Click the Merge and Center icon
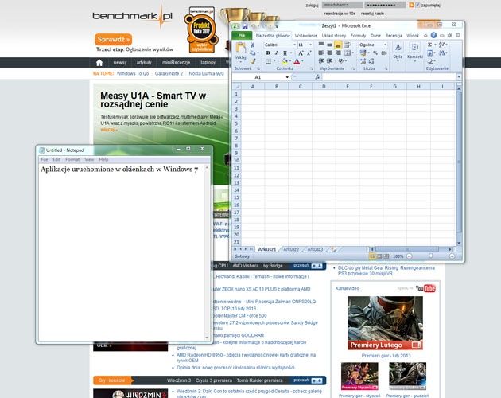Viewport: 501px width, 398px height. tap(348, 53)
